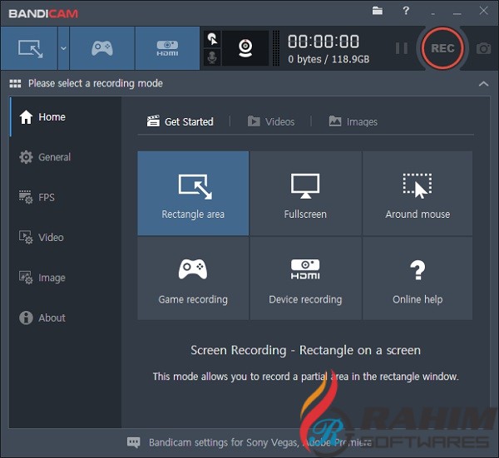499x458 pixels.
Task: Toggle the microphone recording icon
Action: coord(212,57)
